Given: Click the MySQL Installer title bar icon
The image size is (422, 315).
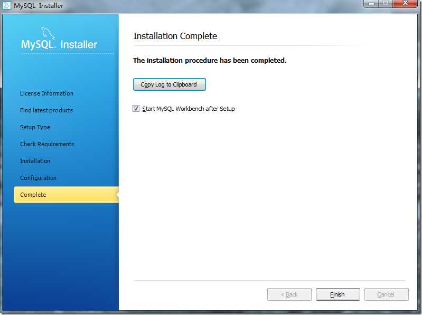Looking at the screenshot, I should [x=6, y=5].
